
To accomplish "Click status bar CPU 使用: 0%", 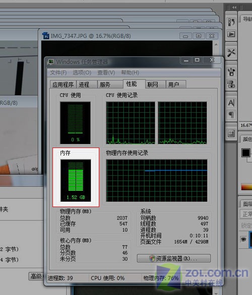I will pyautogui.click(x=107, y=278).
